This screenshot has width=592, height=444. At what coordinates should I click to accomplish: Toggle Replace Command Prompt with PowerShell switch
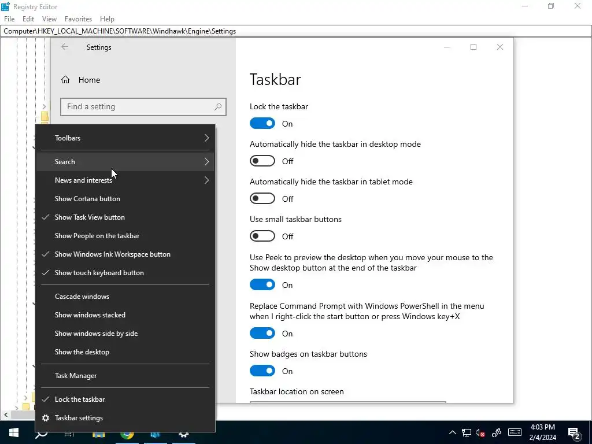262,333
